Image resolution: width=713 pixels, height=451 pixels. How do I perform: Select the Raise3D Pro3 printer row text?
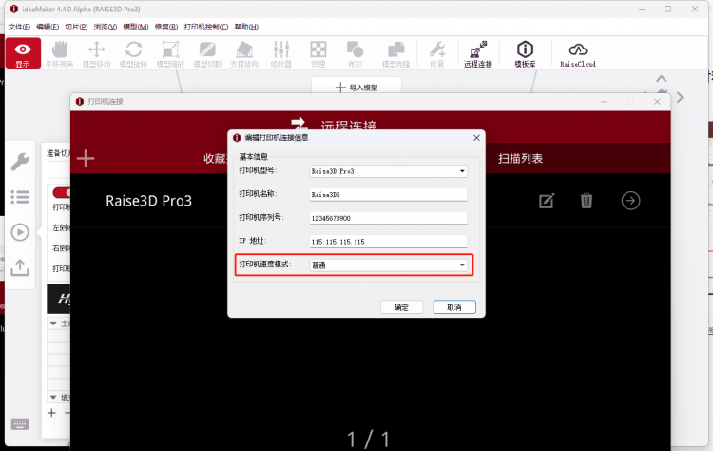pos(148,201)
